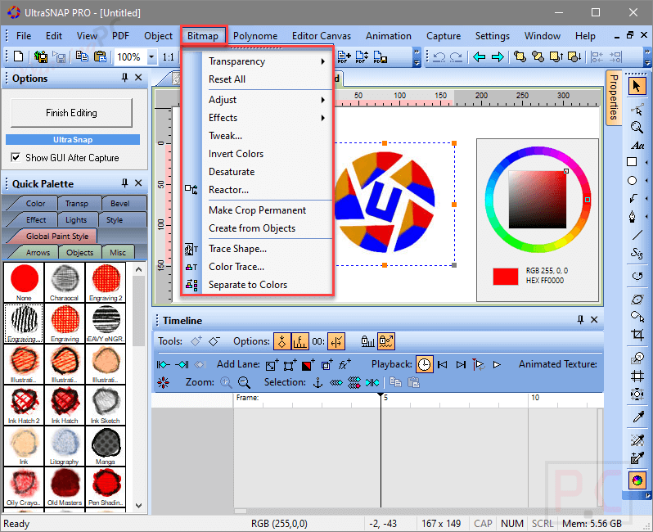This screenshot has height=532, width=653.
Task: Toggle the clock playback mode button
Action: tap(425, 364)
